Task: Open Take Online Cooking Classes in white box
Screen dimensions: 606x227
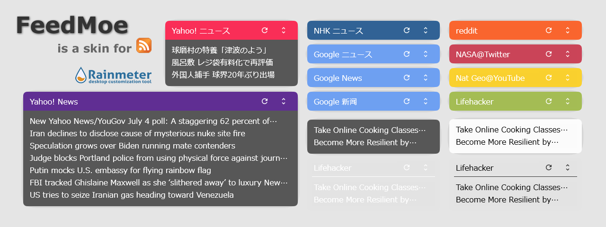Action: pyautogui.click(x=512, y=130)
